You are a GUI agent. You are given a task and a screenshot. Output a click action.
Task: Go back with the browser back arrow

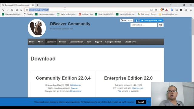[x=3, y=10]
